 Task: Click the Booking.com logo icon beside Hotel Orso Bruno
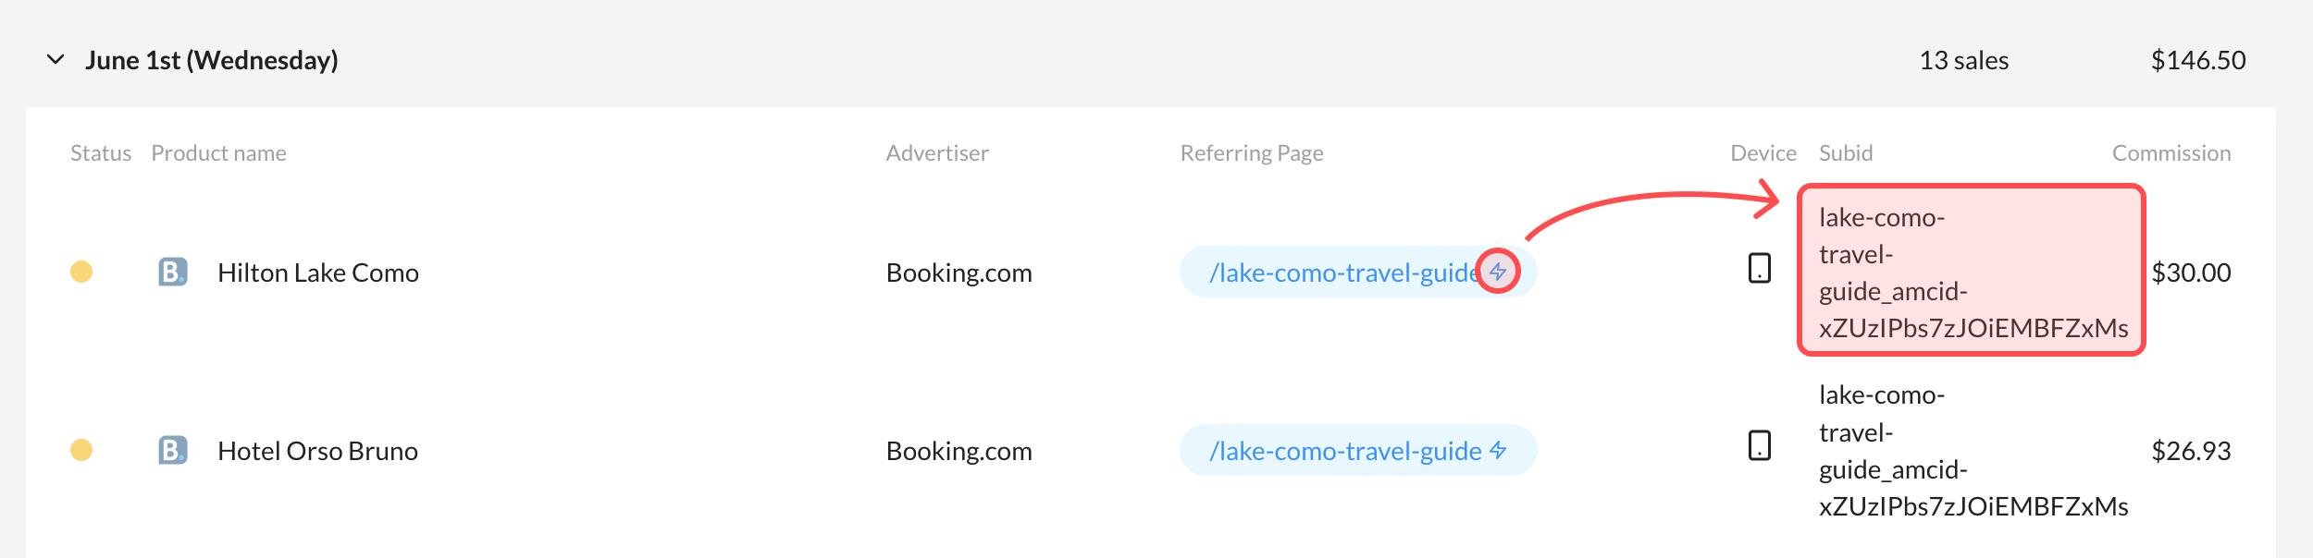click(x=173, y=450)
